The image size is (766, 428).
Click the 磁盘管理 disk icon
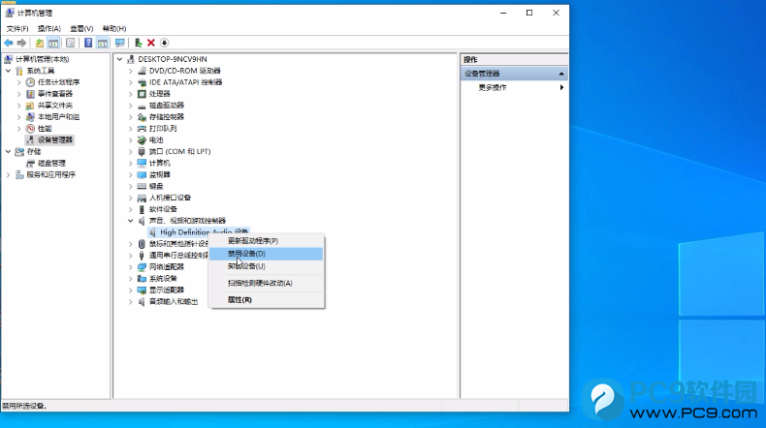30,163
